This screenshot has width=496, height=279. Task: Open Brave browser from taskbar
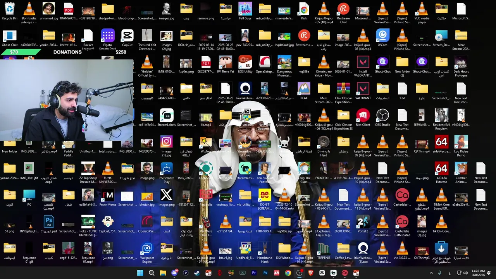310,273
